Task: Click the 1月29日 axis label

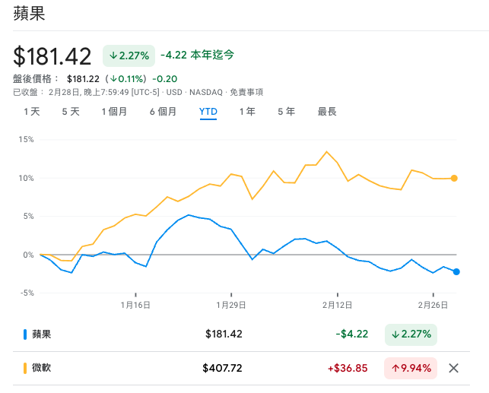Action: [x=231, y=305]
